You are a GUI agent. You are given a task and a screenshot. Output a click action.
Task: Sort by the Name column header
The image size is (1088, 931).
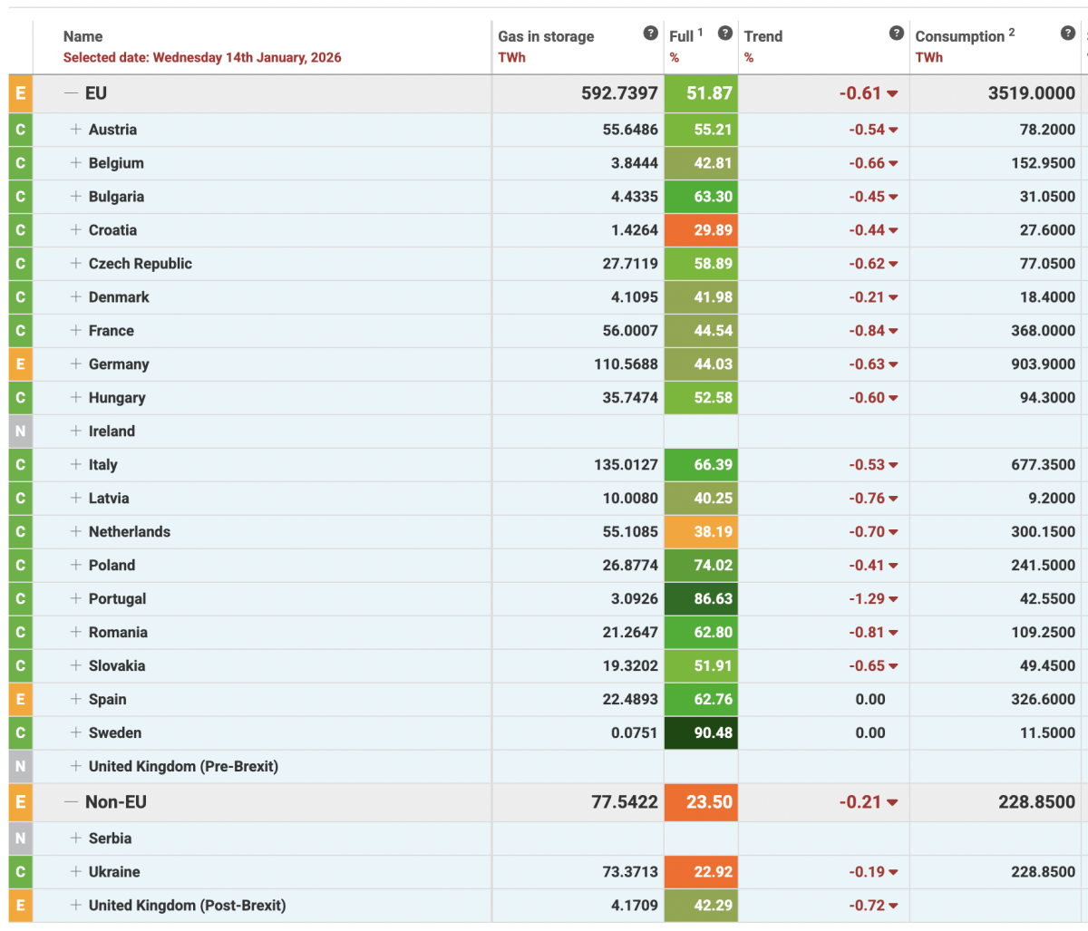tap(83, 36)
